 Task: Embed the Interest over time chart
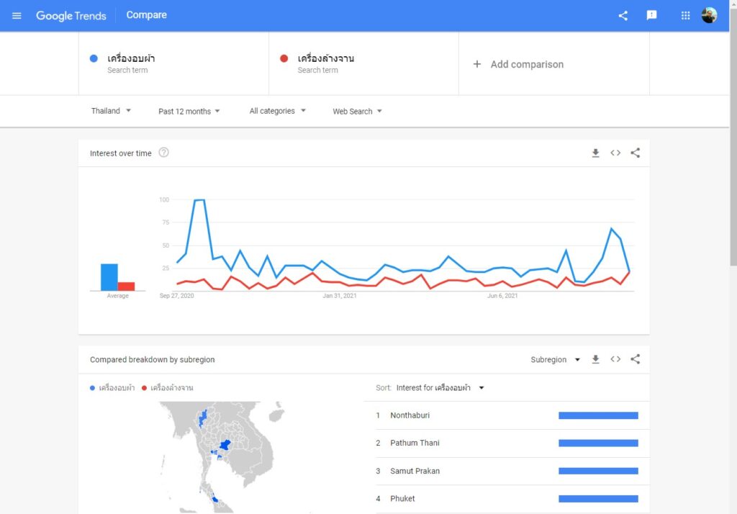click(615, 153)
